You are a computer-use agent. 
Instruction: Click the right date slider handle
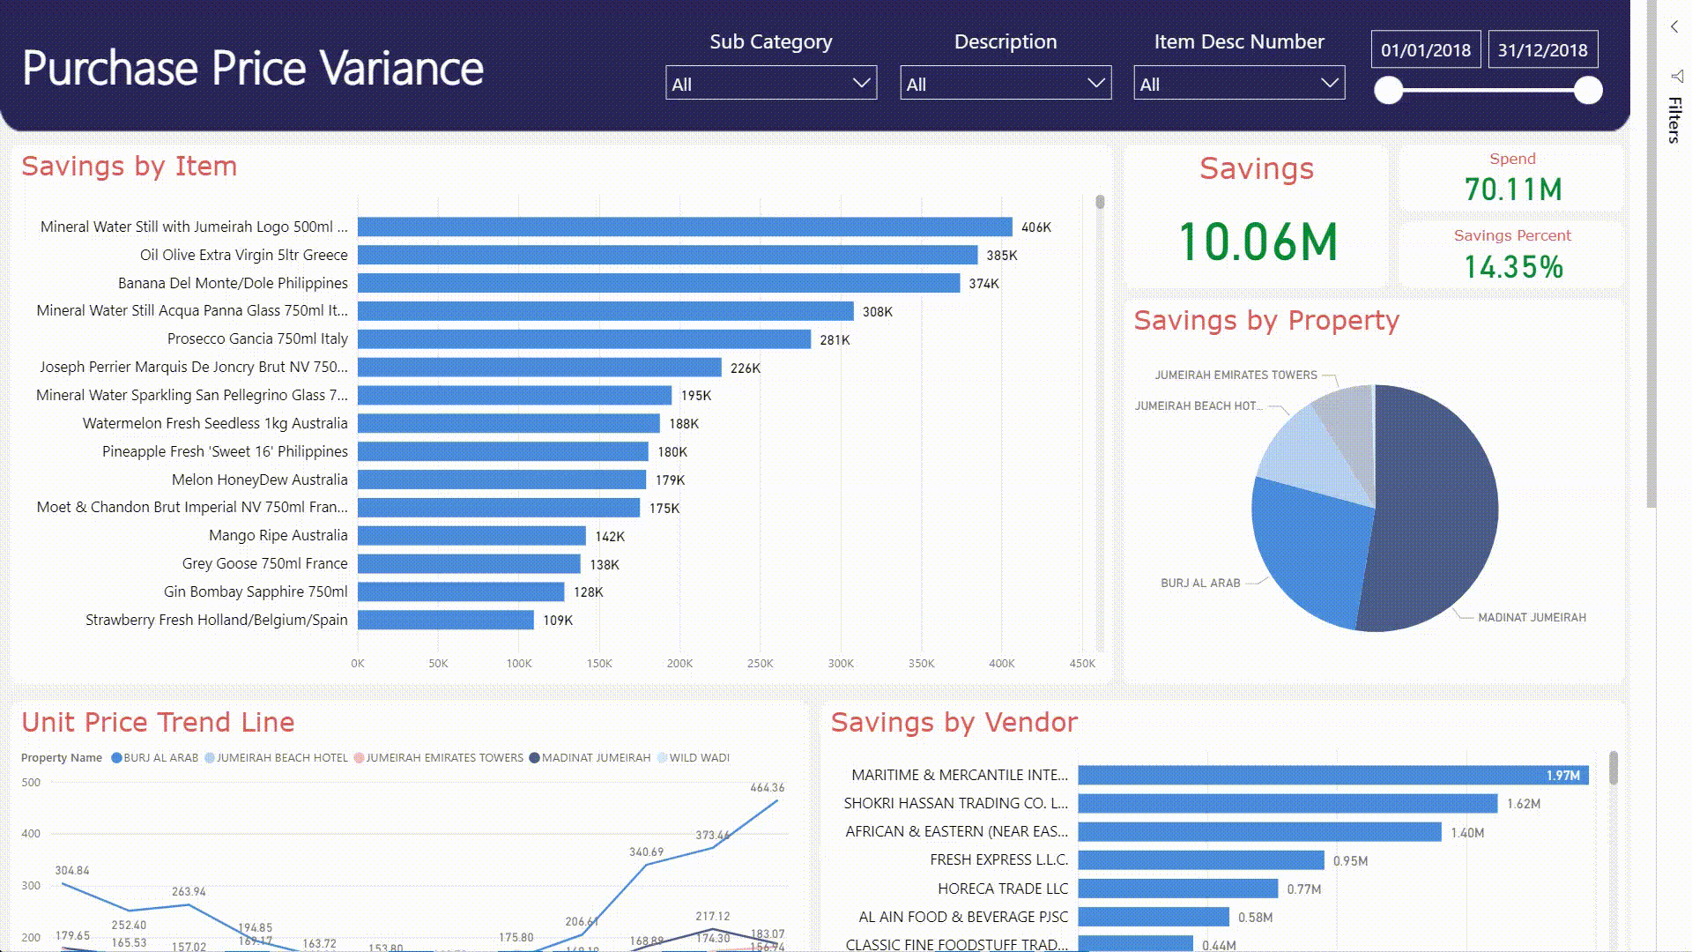(1588, 90)
